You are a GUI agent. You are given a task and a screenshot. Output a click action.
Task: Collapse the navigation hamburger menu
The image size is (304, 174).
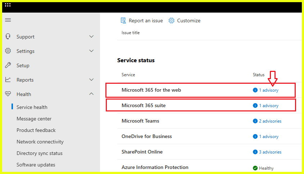[x=8, y=20]
